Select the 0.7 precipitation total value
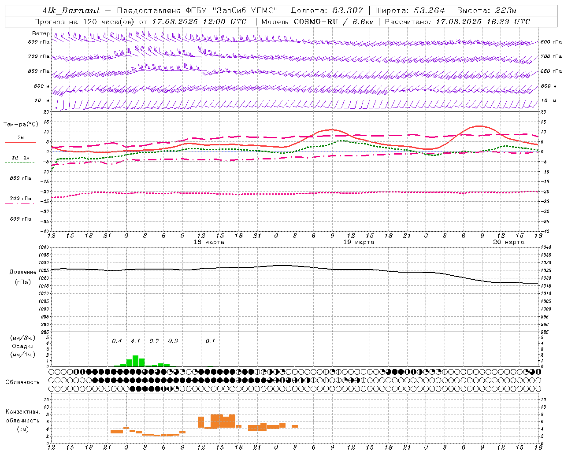Image resolution: width=564 pixels, height=451 pixels. point(154,341)
